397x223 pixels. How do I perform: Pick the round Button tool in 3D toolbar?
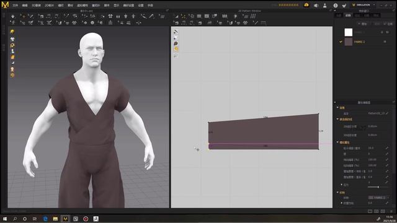[x=92, y=23]
